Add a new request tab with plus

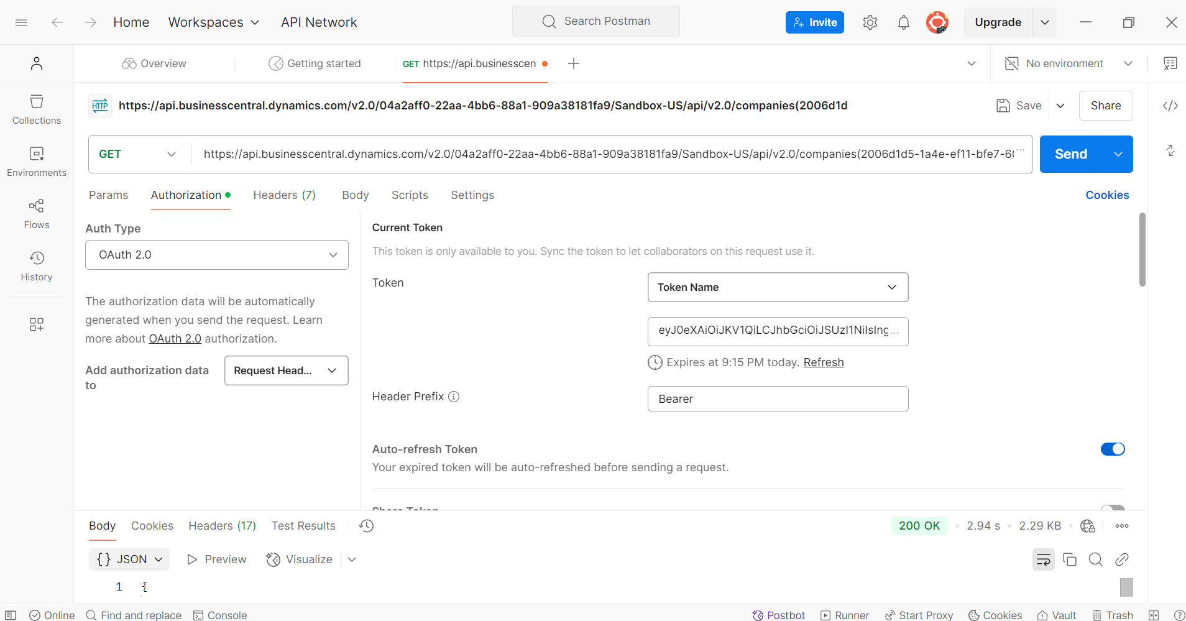point(574,63)
